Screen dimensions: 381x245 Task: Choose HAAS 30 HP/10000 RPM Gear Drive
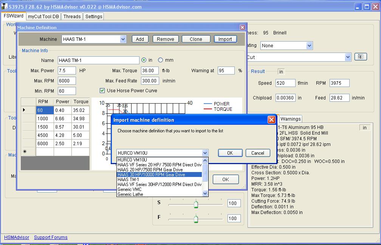151,175
